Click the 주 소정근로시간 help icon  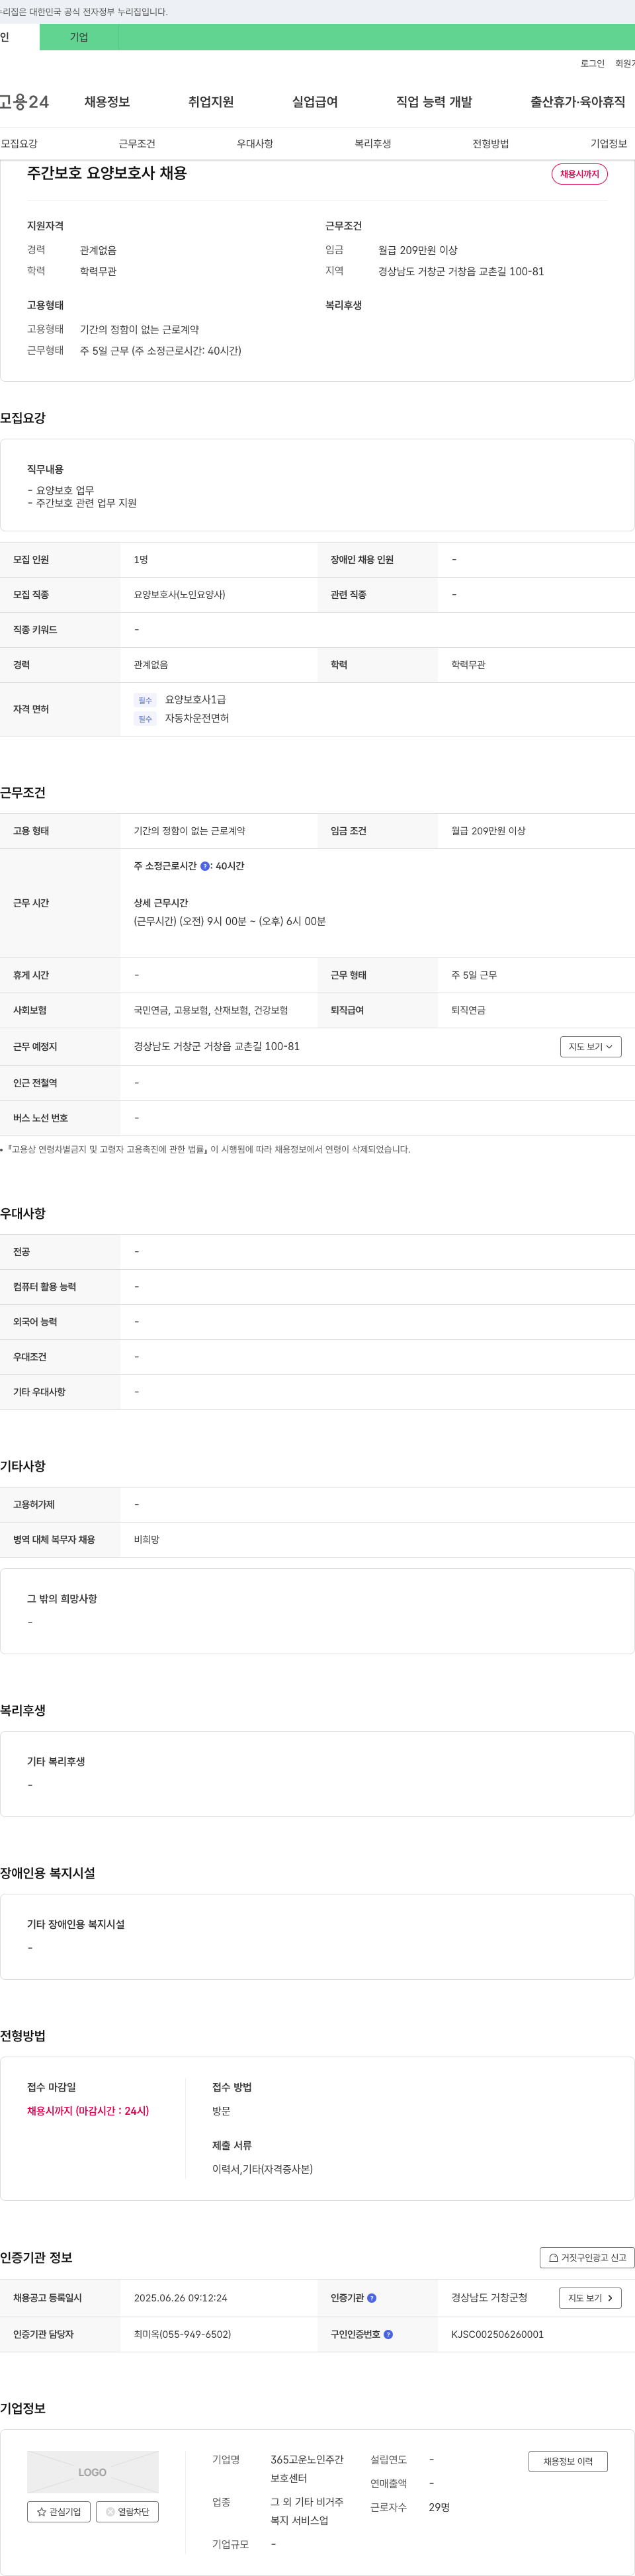point(205,866)
